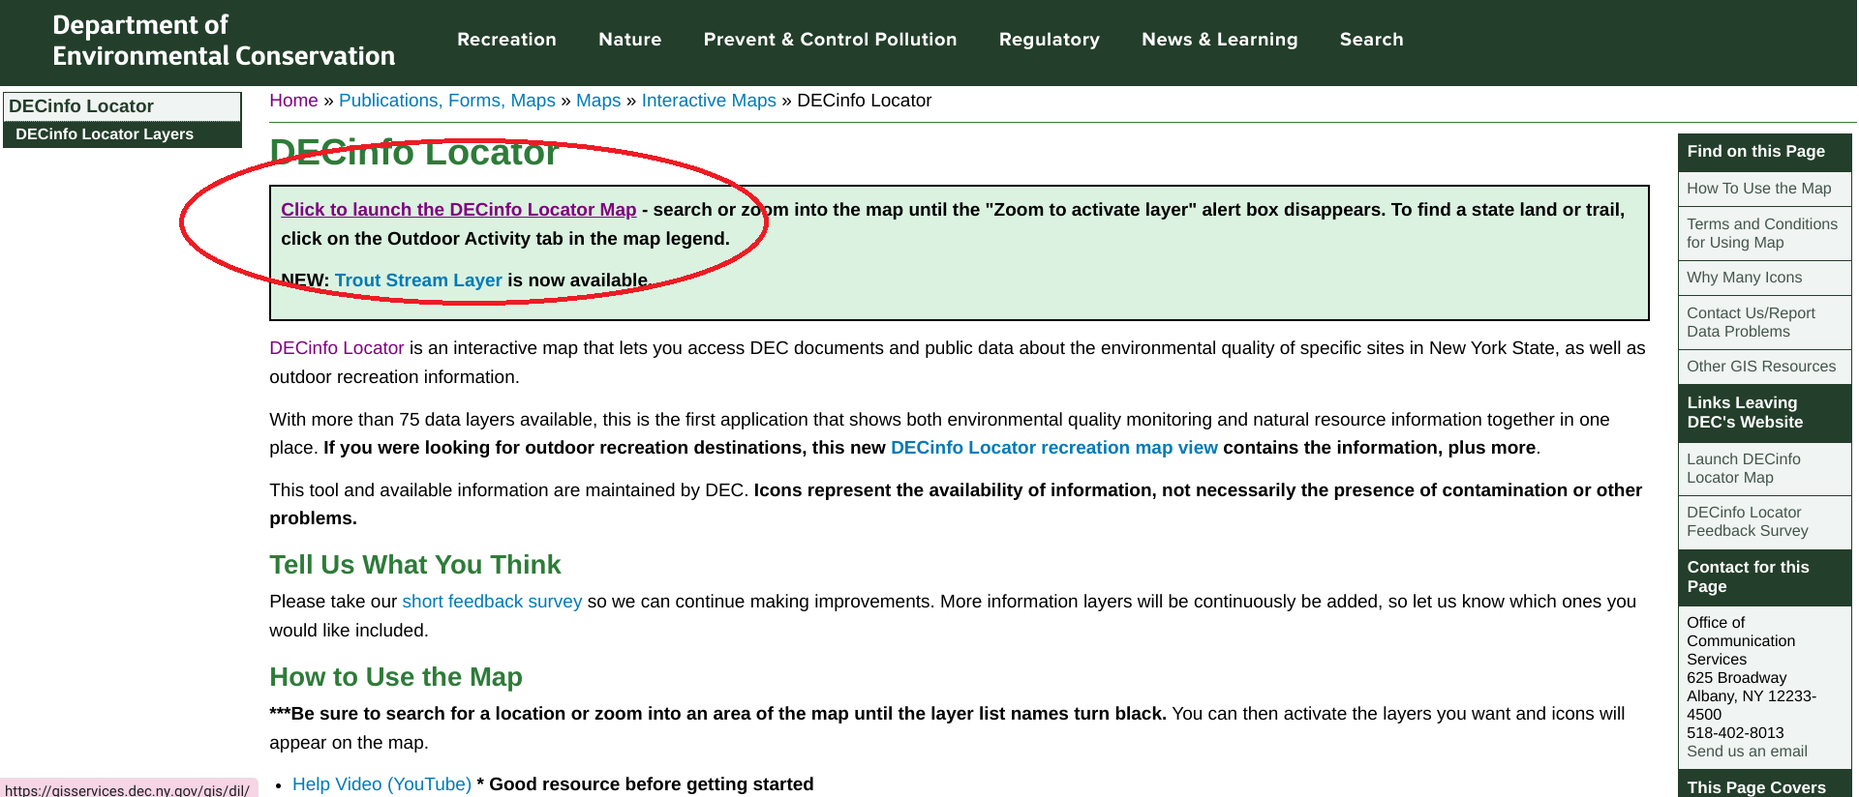The image size is (1859, 797).
Task: Click the 'How to Use the Map' heading
Action: (396, 677)
